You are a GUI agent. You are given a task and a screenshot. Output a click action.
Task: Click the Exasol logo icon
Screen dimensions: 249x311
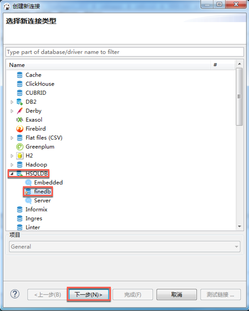tap(20, 120)
